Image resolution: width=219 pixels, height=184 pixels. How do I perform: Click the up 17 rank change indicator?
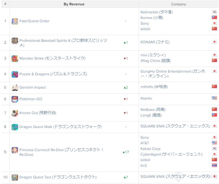pos(126,152)
